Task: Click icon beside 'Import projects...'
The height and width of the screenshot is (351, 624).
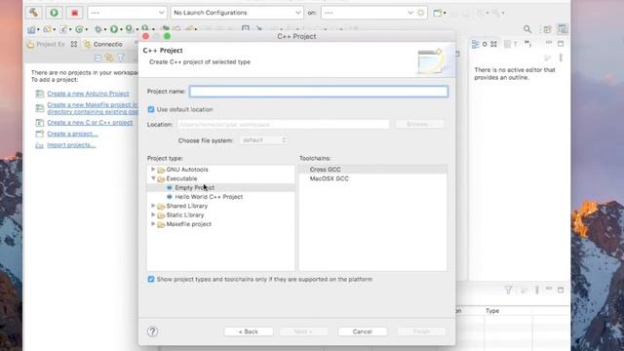Action: tap(39, 145)
